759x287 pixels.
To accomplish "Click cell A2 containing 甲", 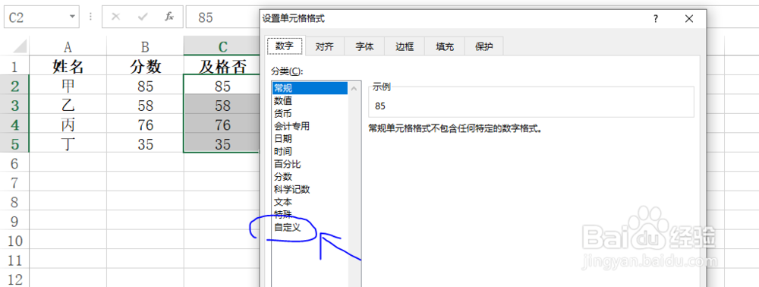I will (x=68, y=86).
